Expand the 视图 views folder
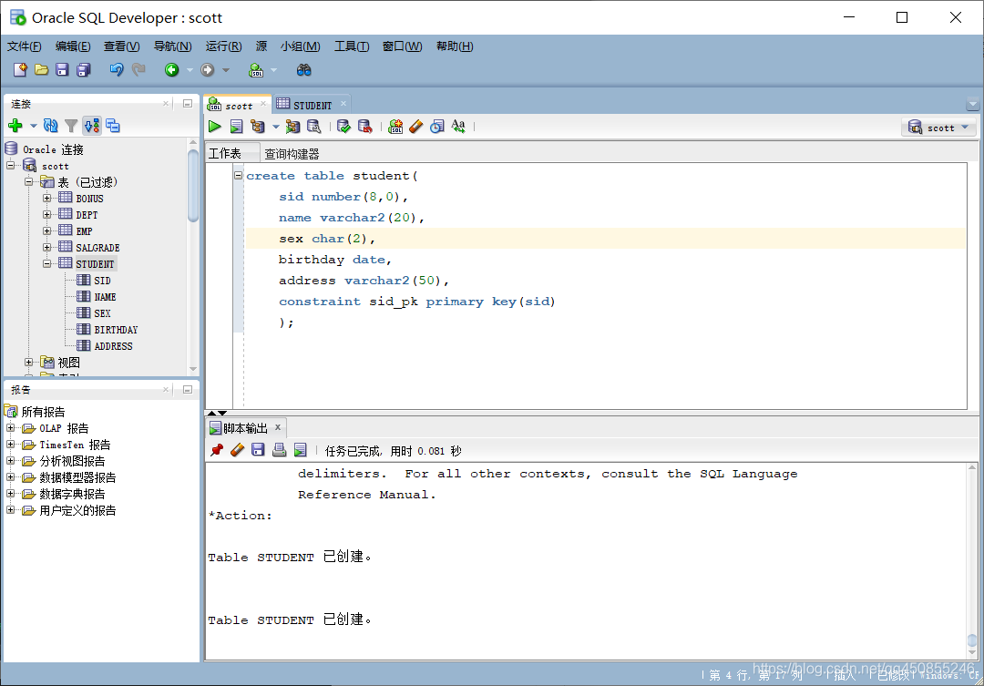This screenshot has height=686, width=984. pos(29,363)
